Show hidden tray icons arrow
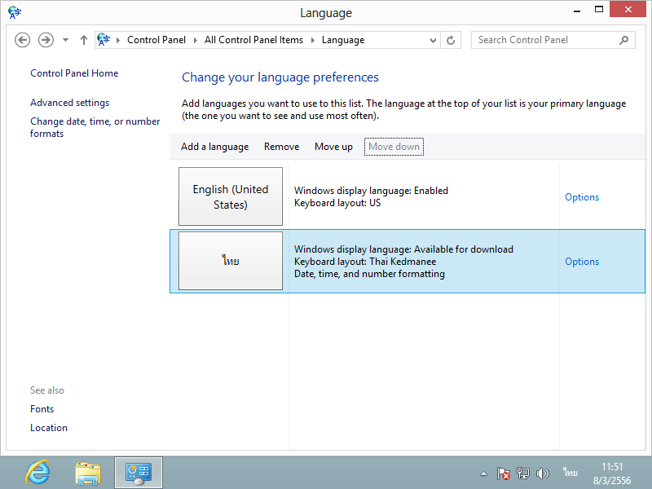 [x=483, y=474]
